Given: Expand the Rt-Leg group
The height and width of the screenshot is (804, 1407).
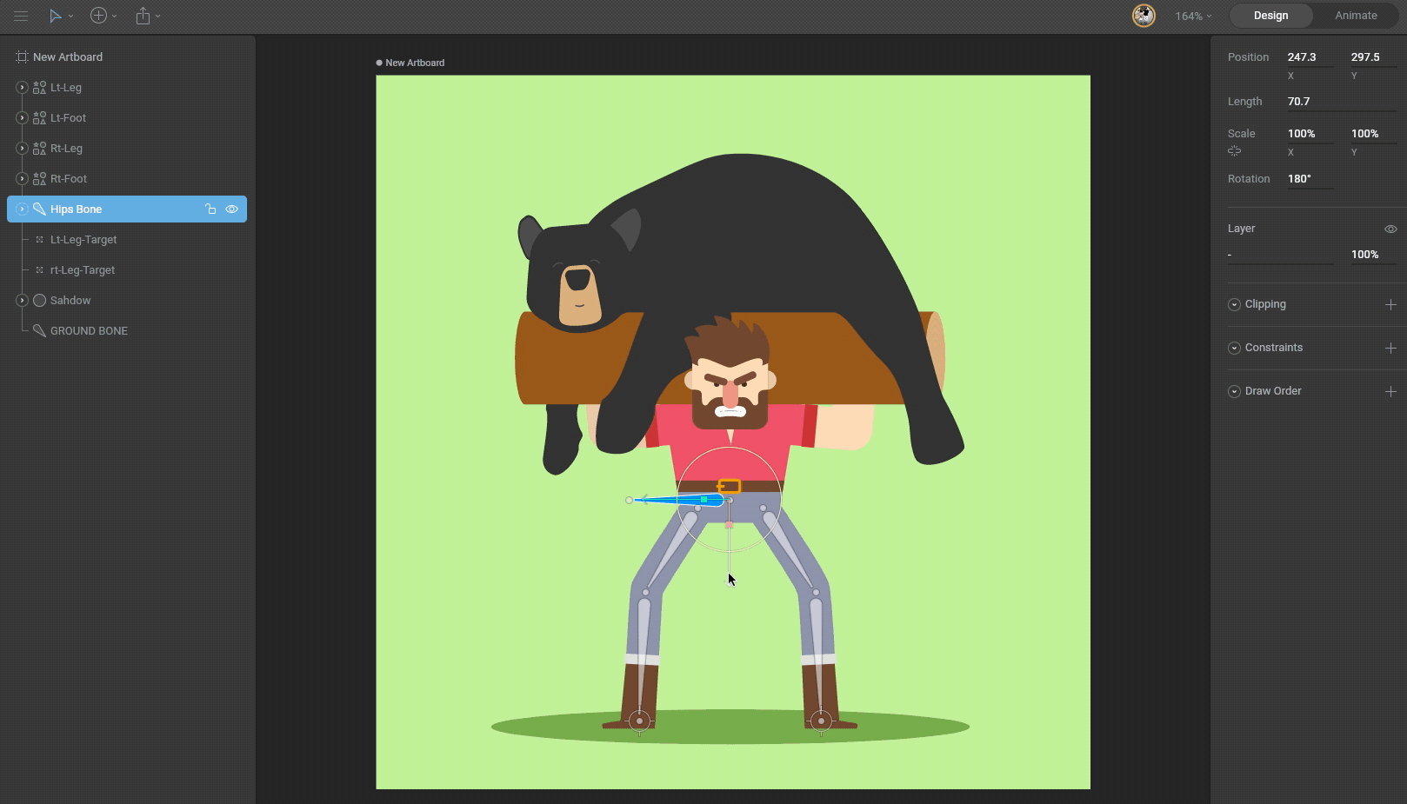Looking at the screenshot, I should (23, 149).
